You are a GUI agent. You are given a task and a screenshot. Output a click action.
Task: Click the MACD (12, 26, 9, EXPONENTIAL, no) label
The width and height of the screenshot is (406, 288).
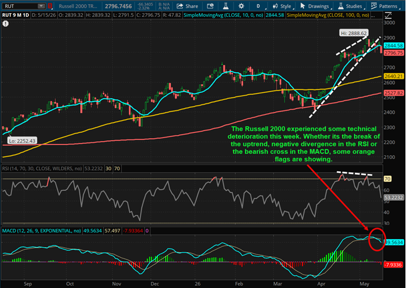tap(41, 231)
